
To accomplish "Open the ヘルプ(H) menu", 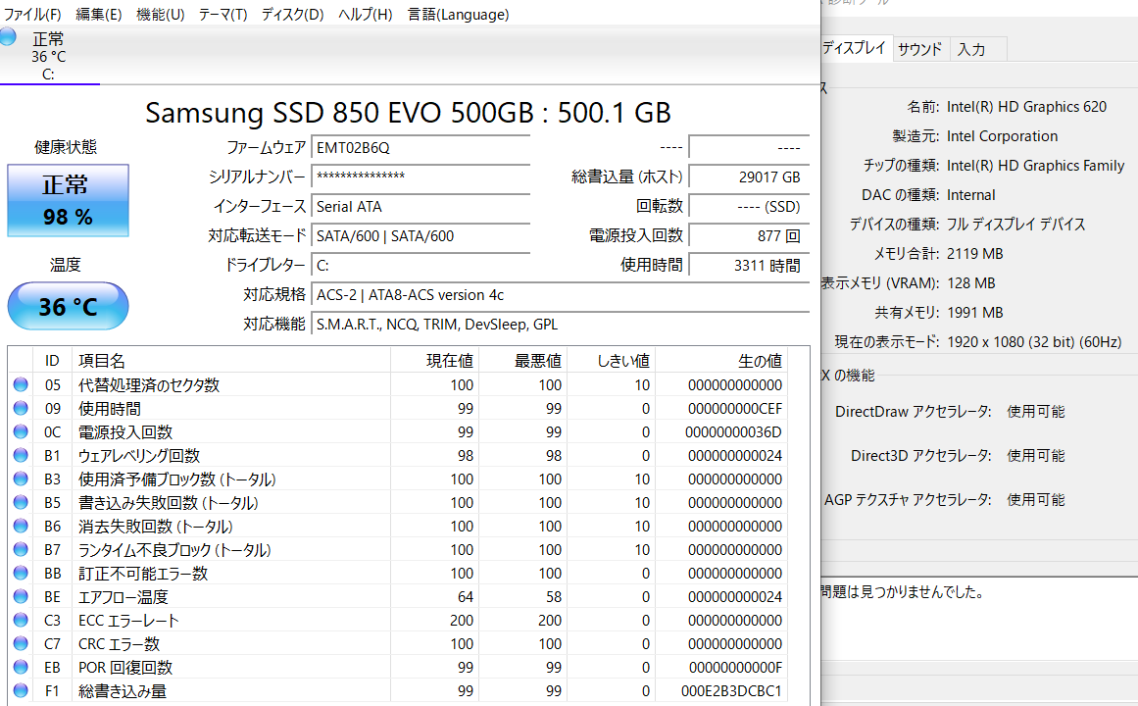I will coord(365,15).
